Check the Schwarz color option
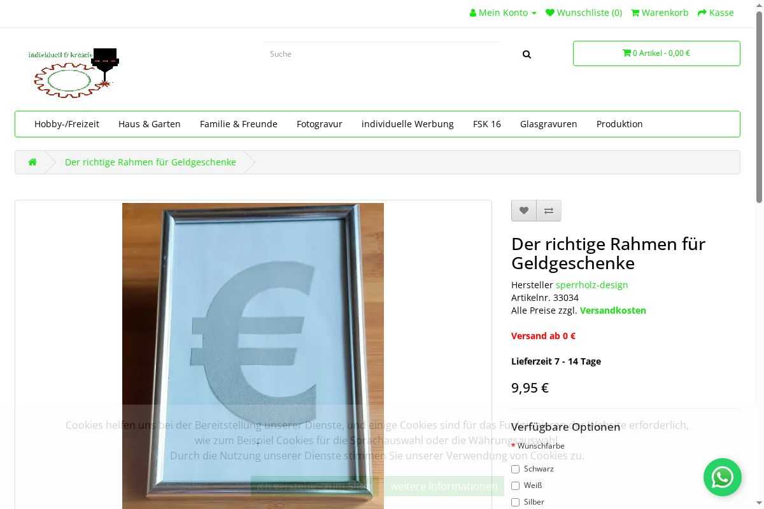Viewport: 764px width, 509px height. pos(515,469)
